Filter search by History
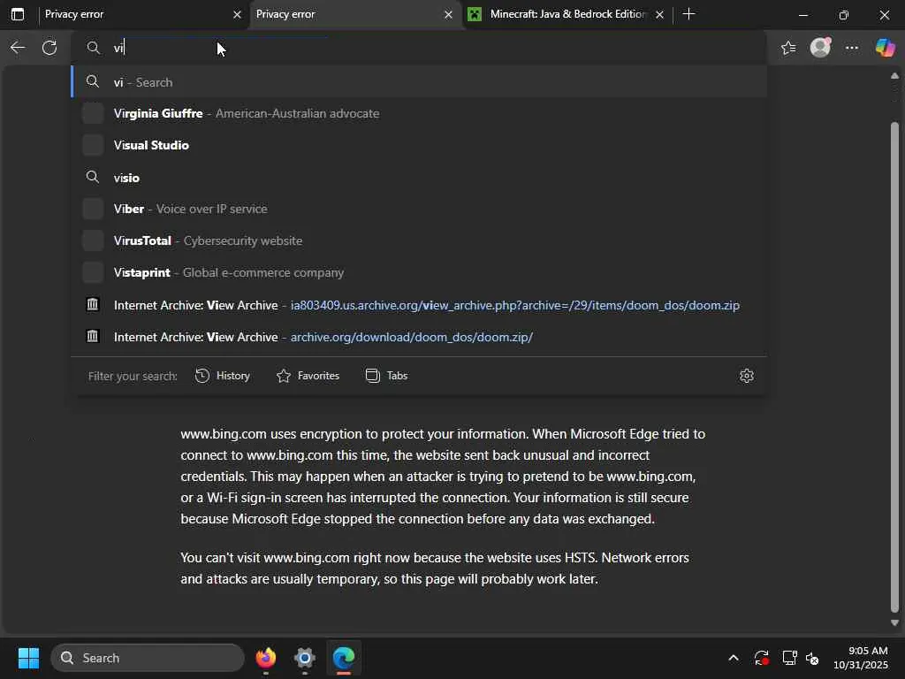The height and width of the screenshot is (679, 905). point(222,376)
